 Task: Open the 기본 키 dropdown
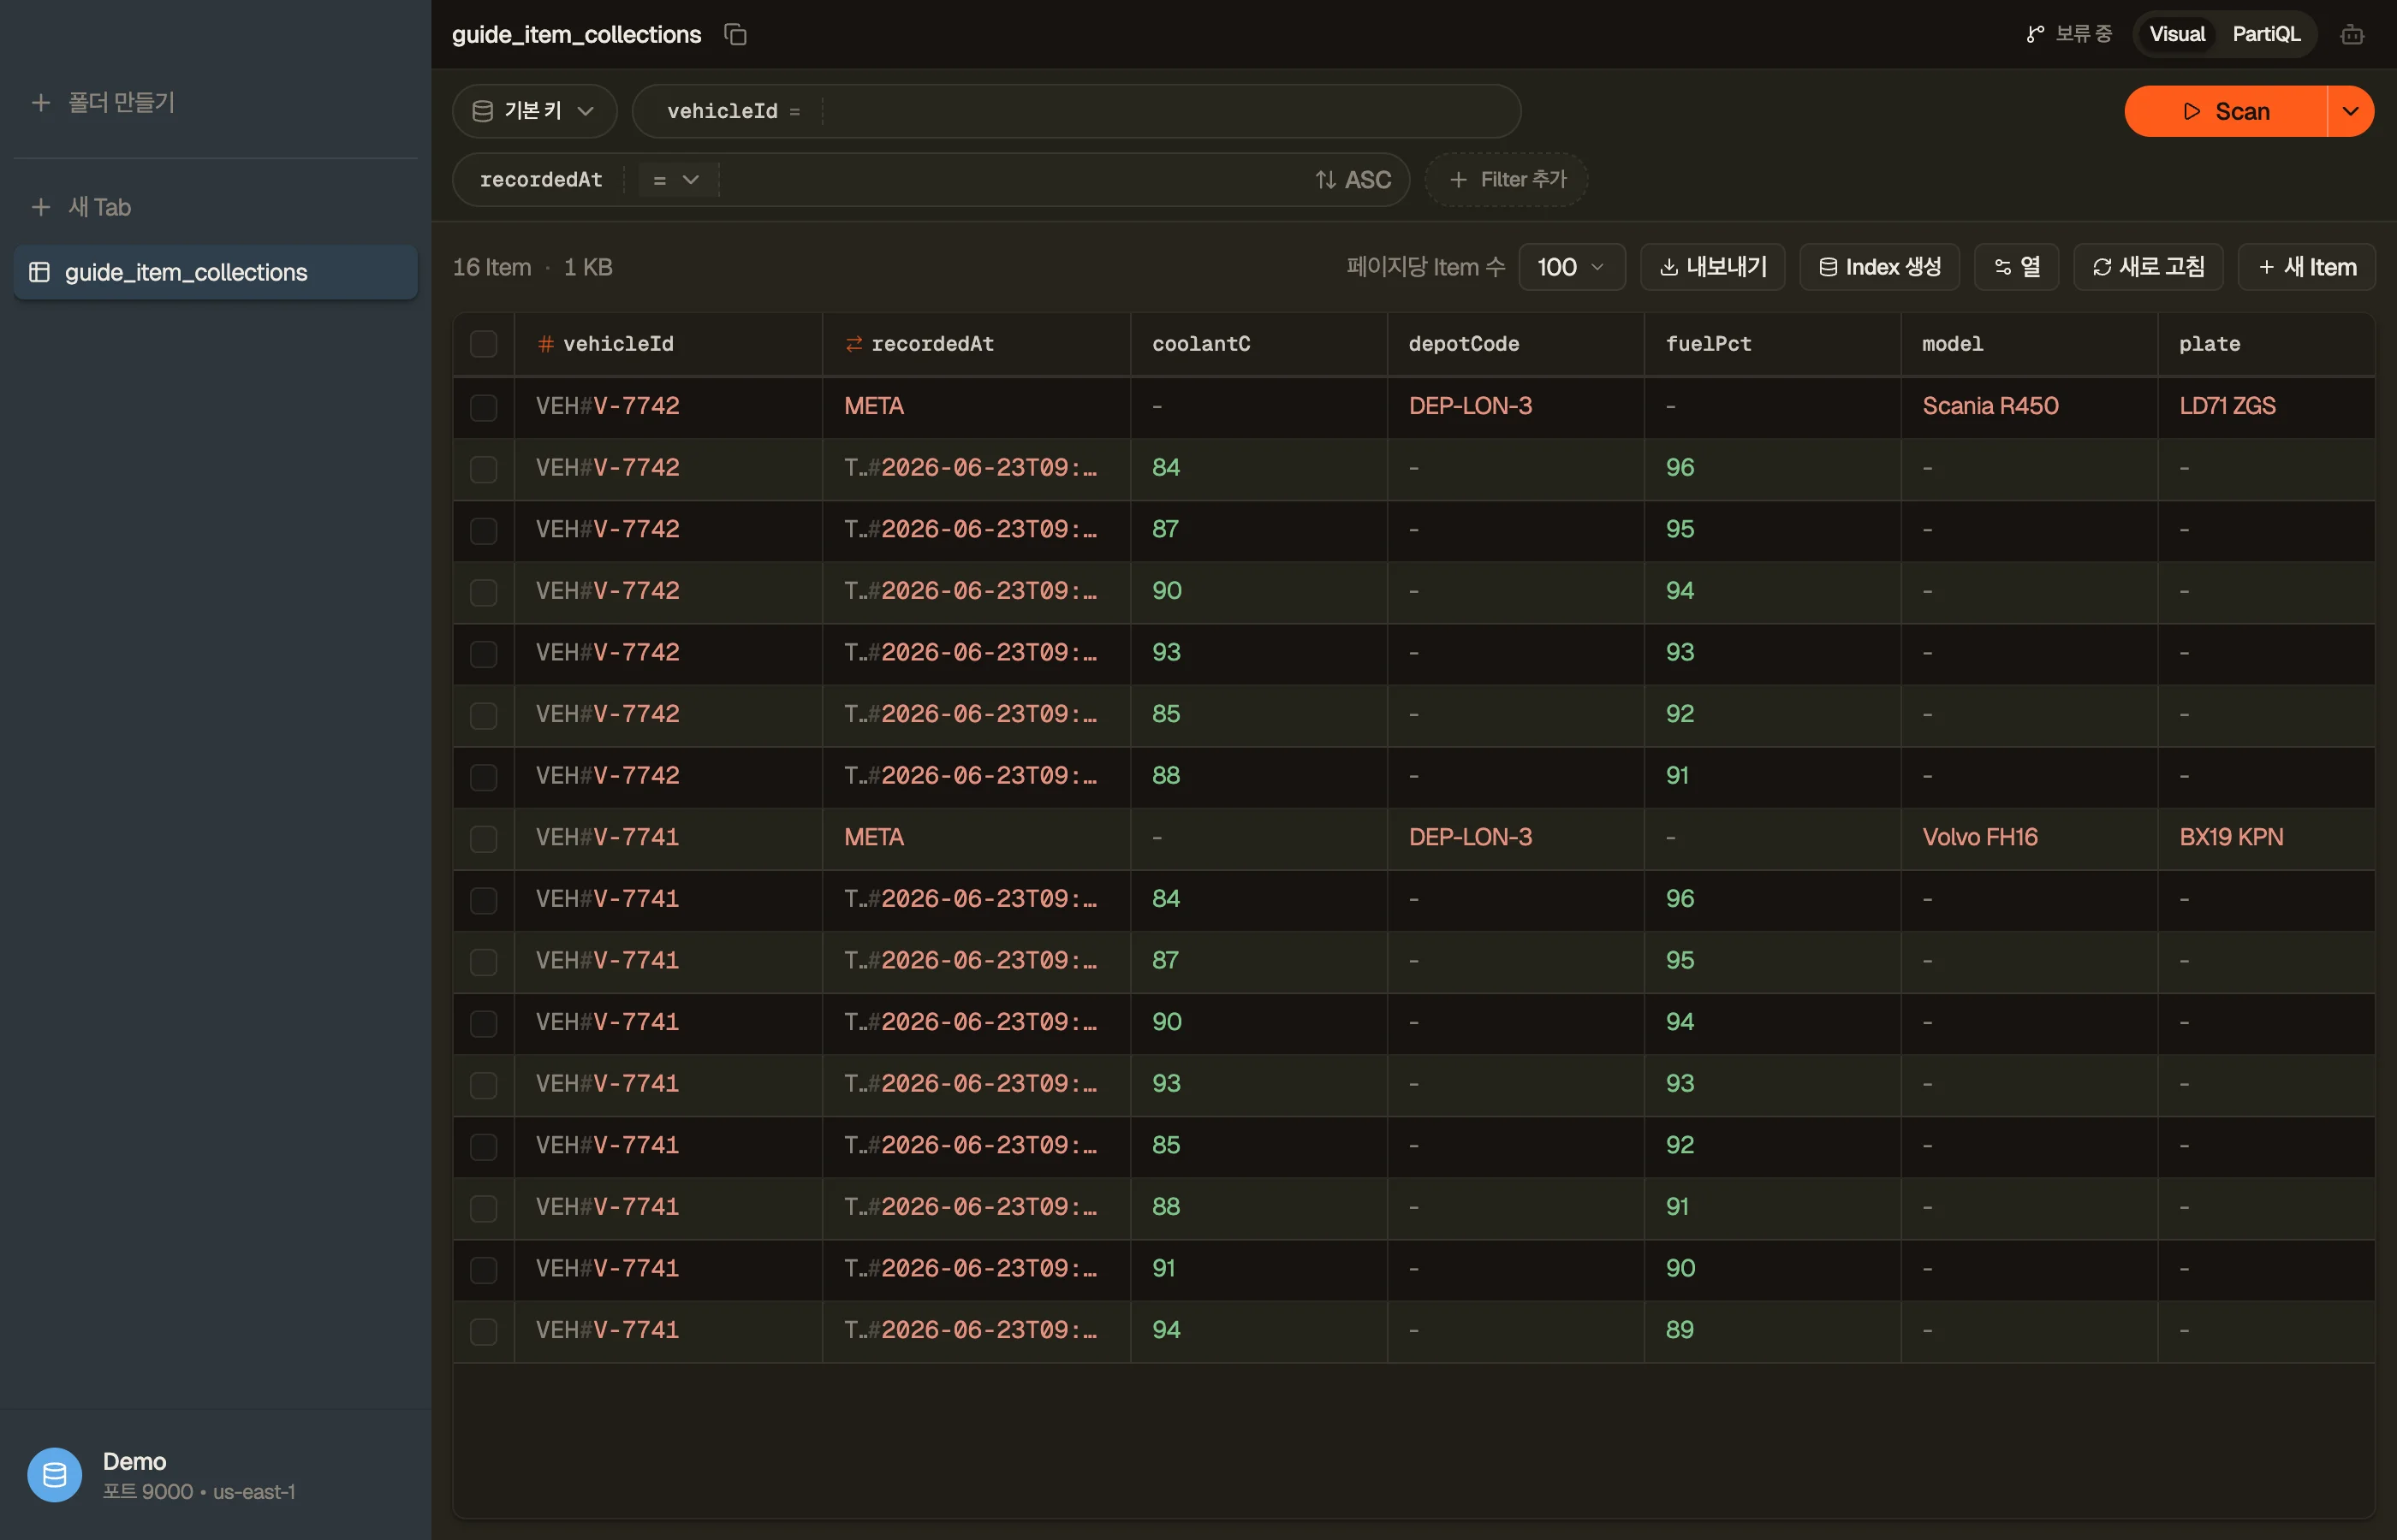(534, 111)
